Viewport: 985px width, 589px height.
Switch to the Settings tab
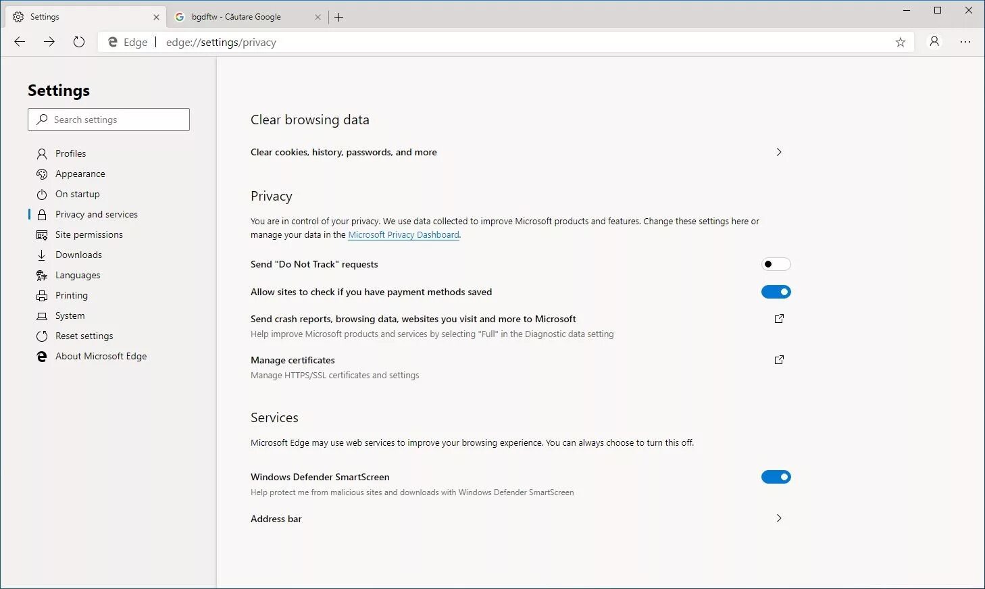click(x=86, y=17)
